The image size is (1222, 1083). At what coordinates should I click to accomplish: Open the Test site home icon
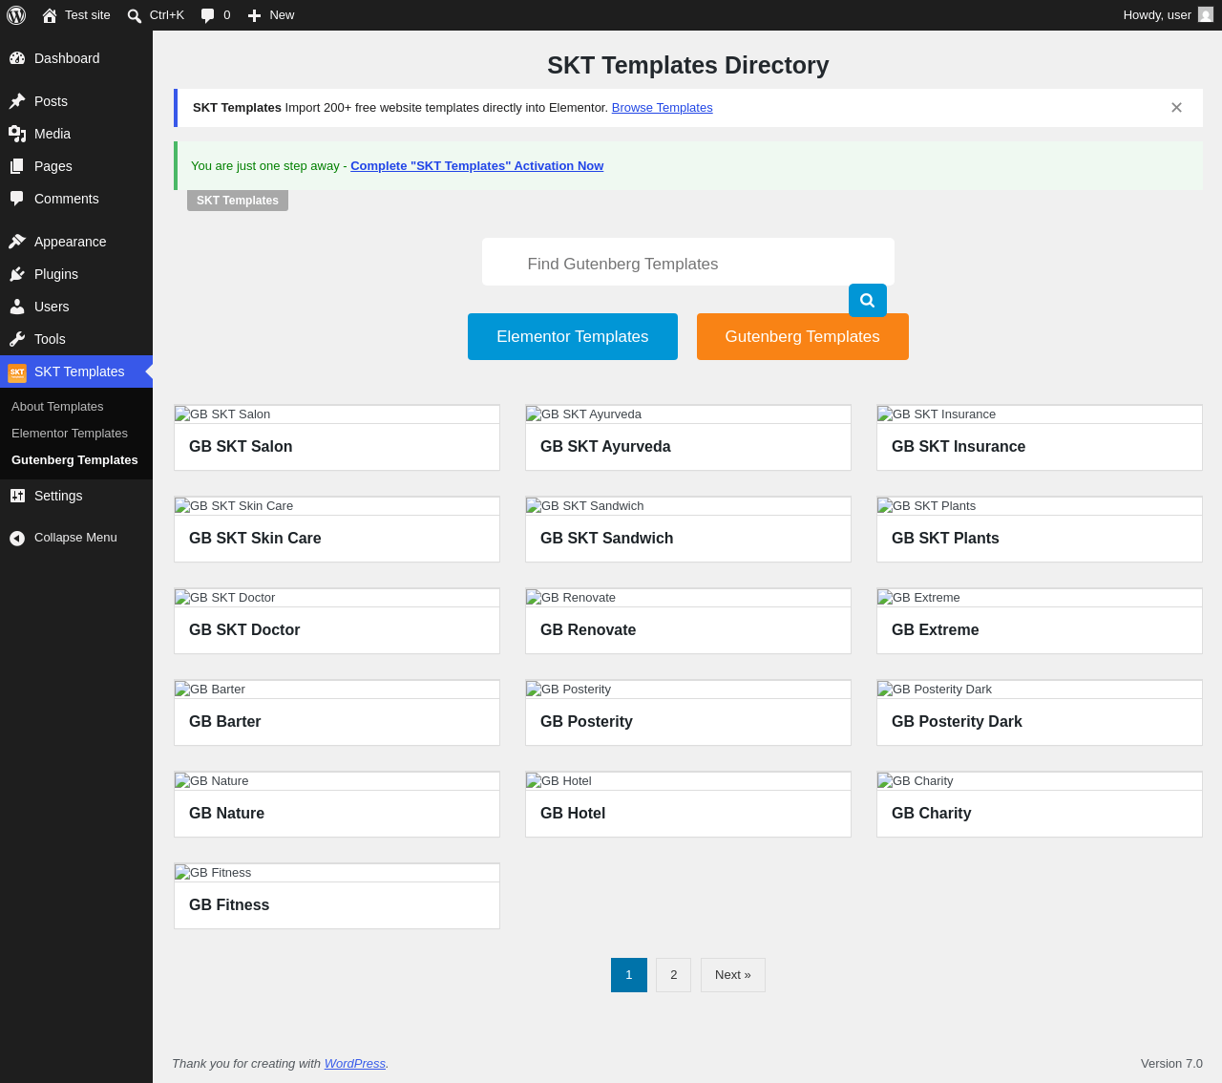click(x=50, y=15)
